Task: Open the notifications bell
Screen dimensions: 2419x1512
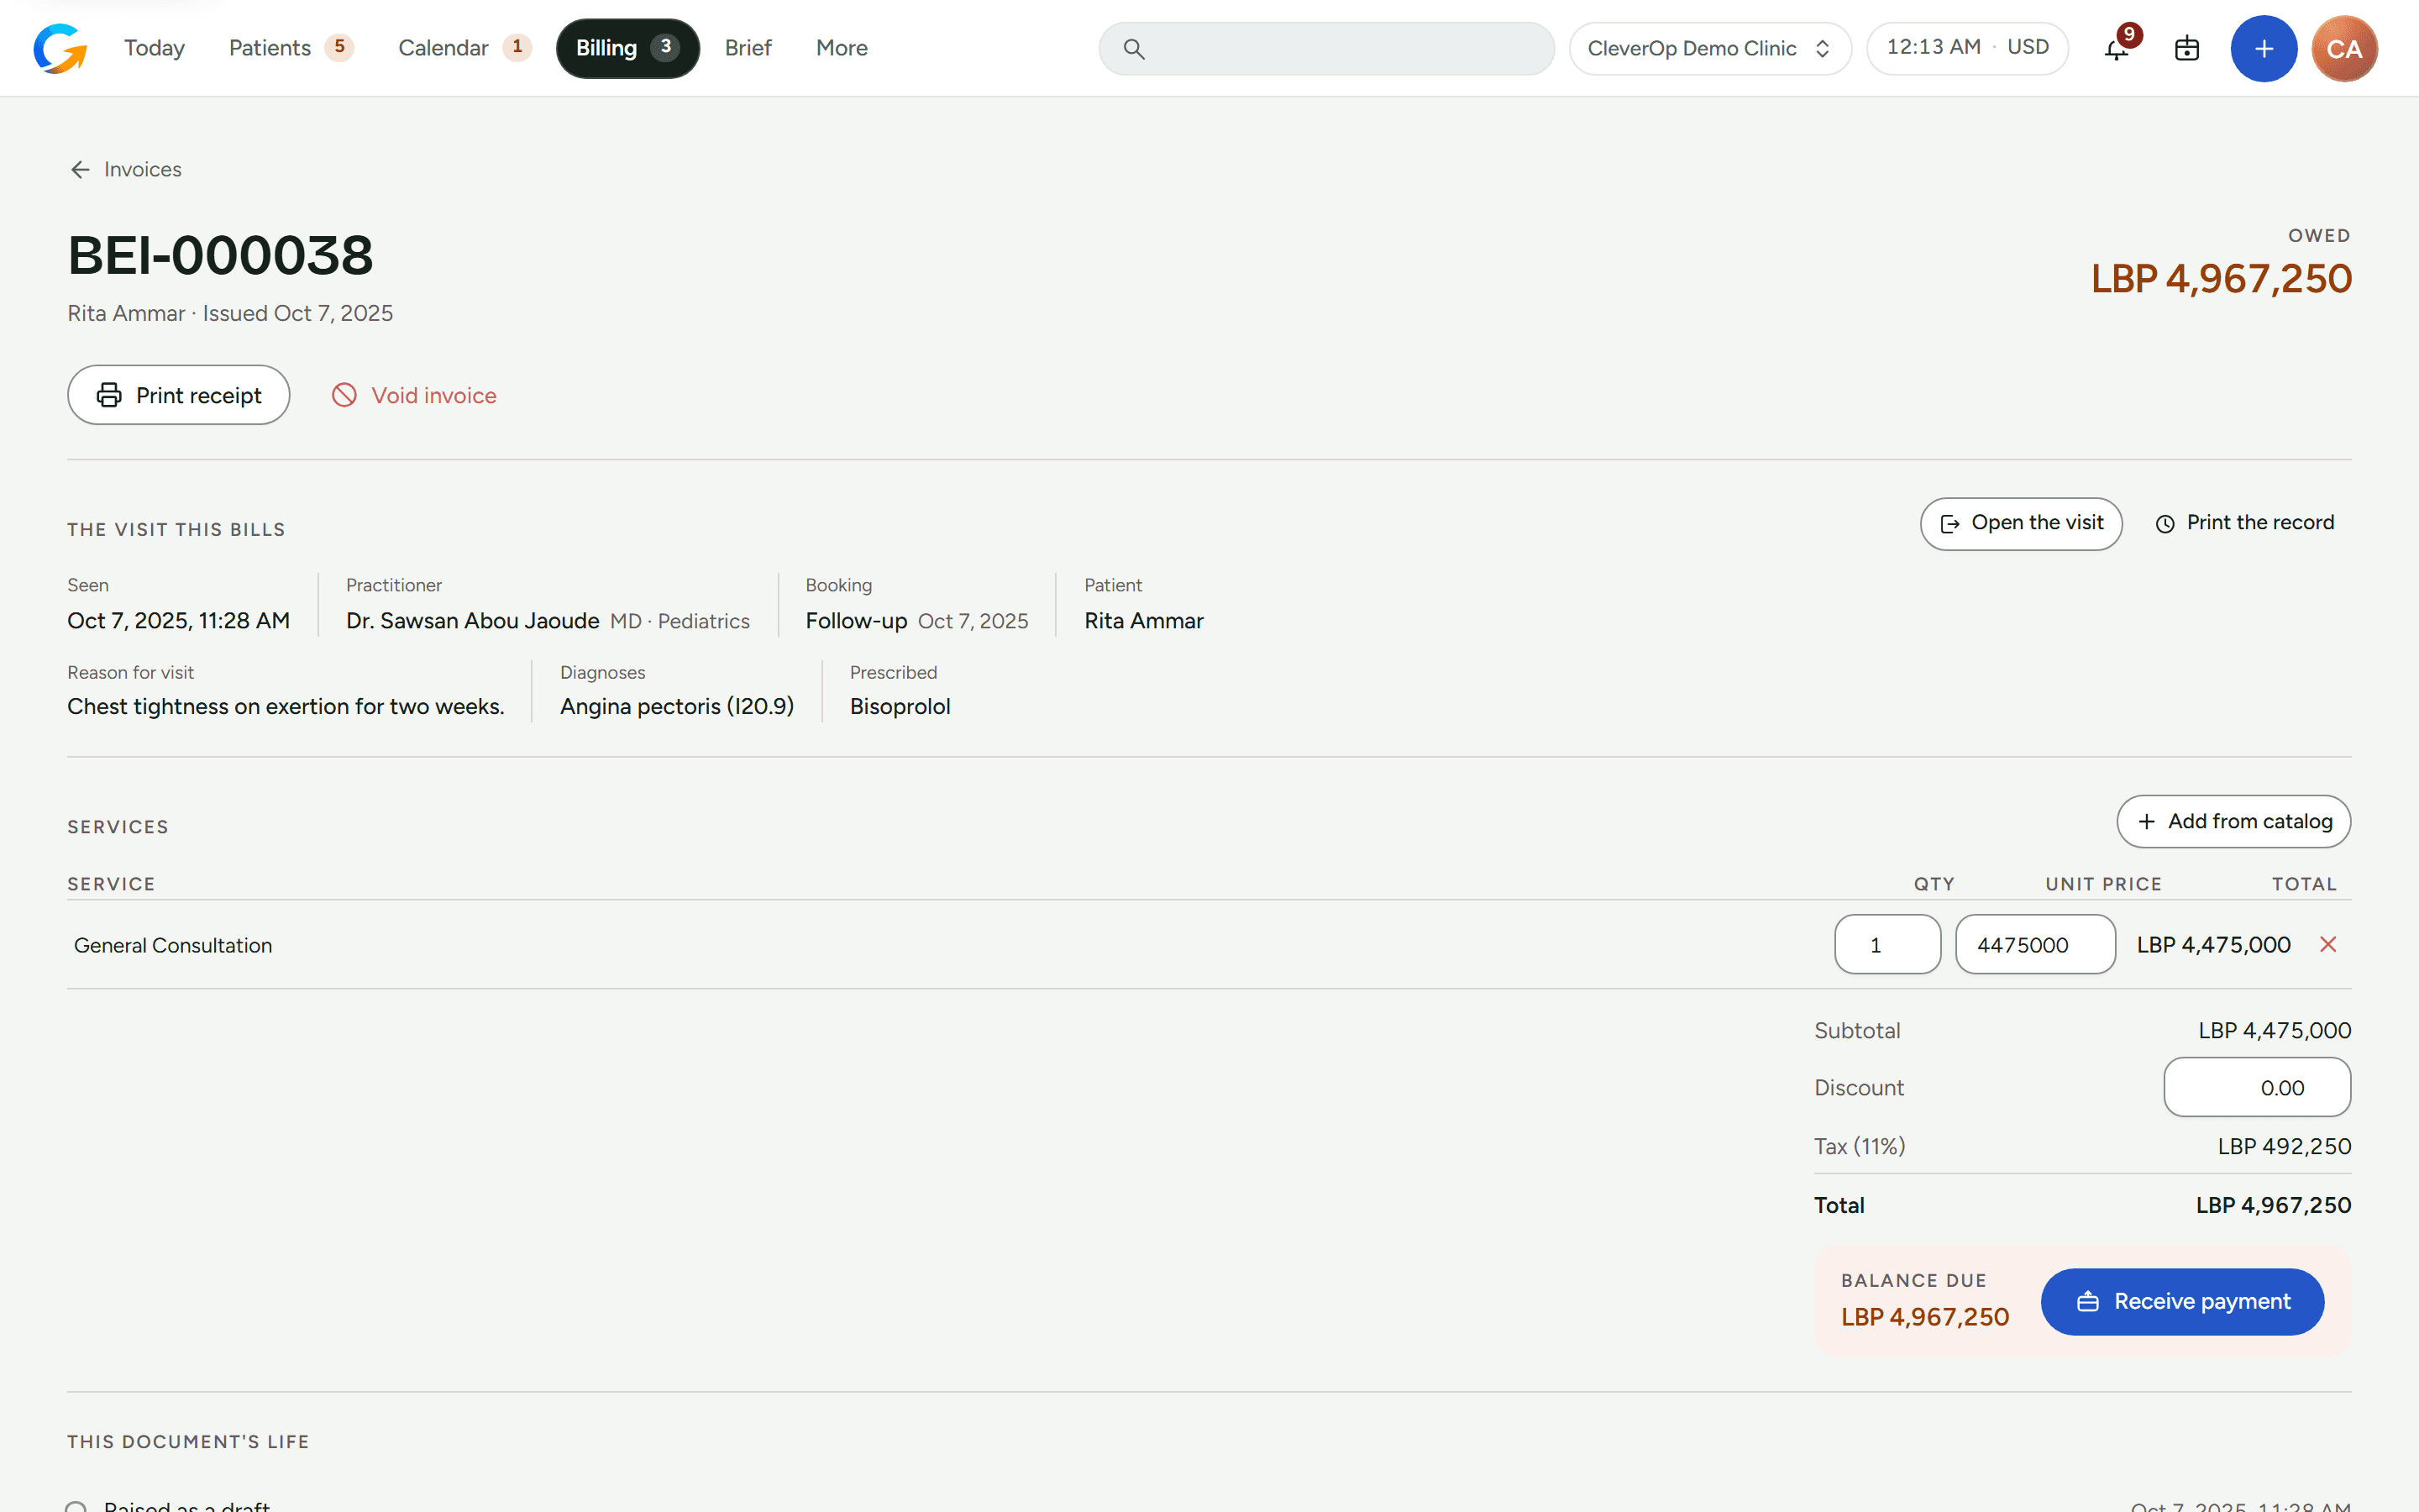Action: click(x=2116, y=48)
